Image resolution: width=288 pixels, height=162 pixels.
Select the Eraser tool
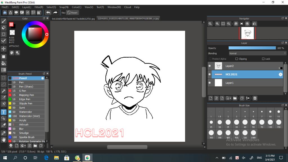3,28
